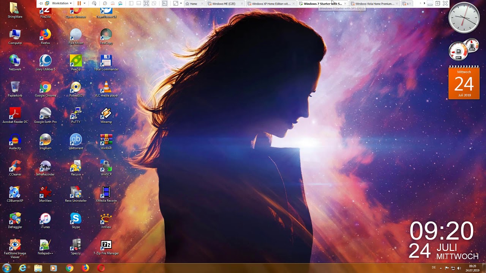Open Internet Explorer from the taskbar
Screen dimensions: 486x273
coord(23,268)
